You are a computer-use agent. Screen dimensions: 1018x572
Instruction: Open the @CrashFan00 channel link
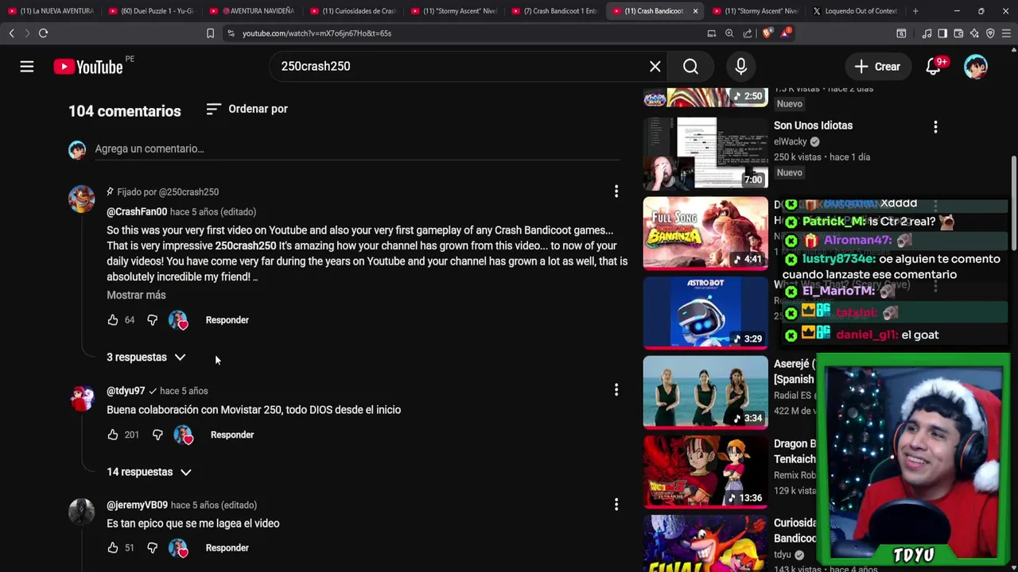pyautogui.click(x=137, y=212)
